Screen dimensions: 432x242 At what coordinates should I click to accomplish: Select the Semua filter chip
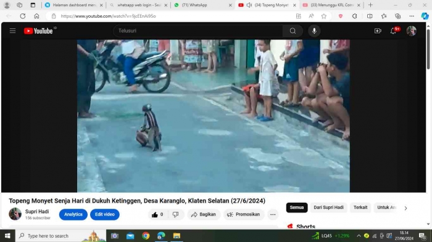click(x=297, y=208)
